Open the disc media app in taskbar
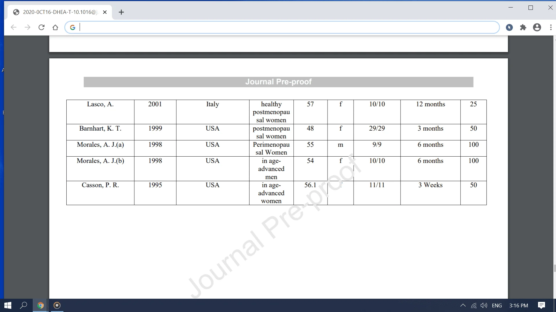 coord(57,305)
